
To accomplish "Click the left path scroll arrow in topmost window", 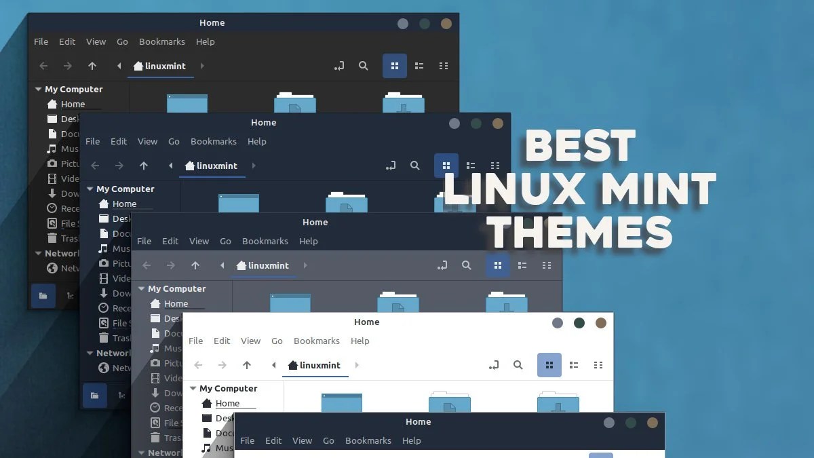I will (119, 66).
